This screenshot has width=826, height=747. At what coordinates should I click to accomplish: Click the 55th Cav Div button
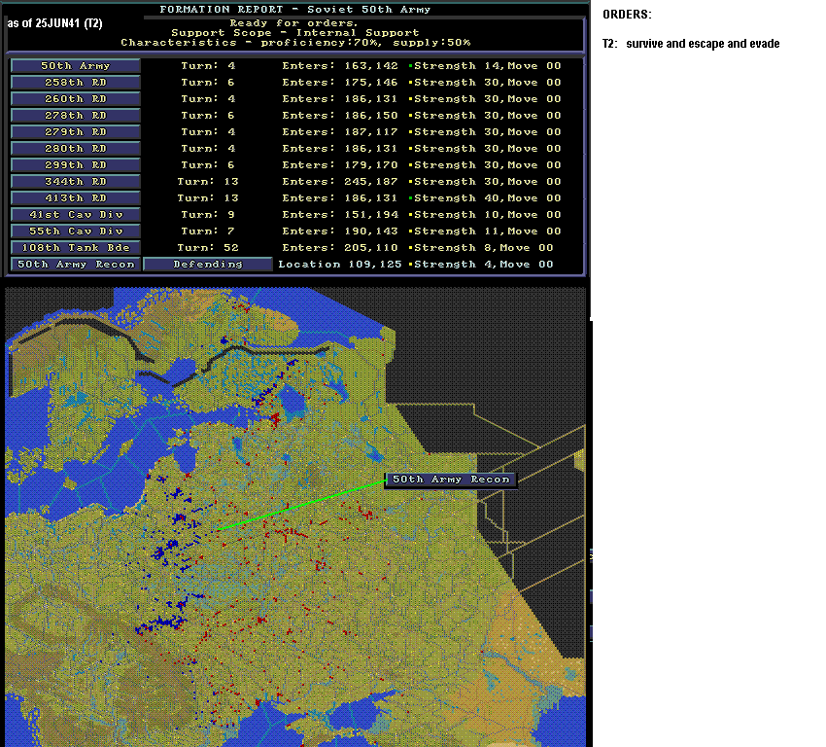76,231
